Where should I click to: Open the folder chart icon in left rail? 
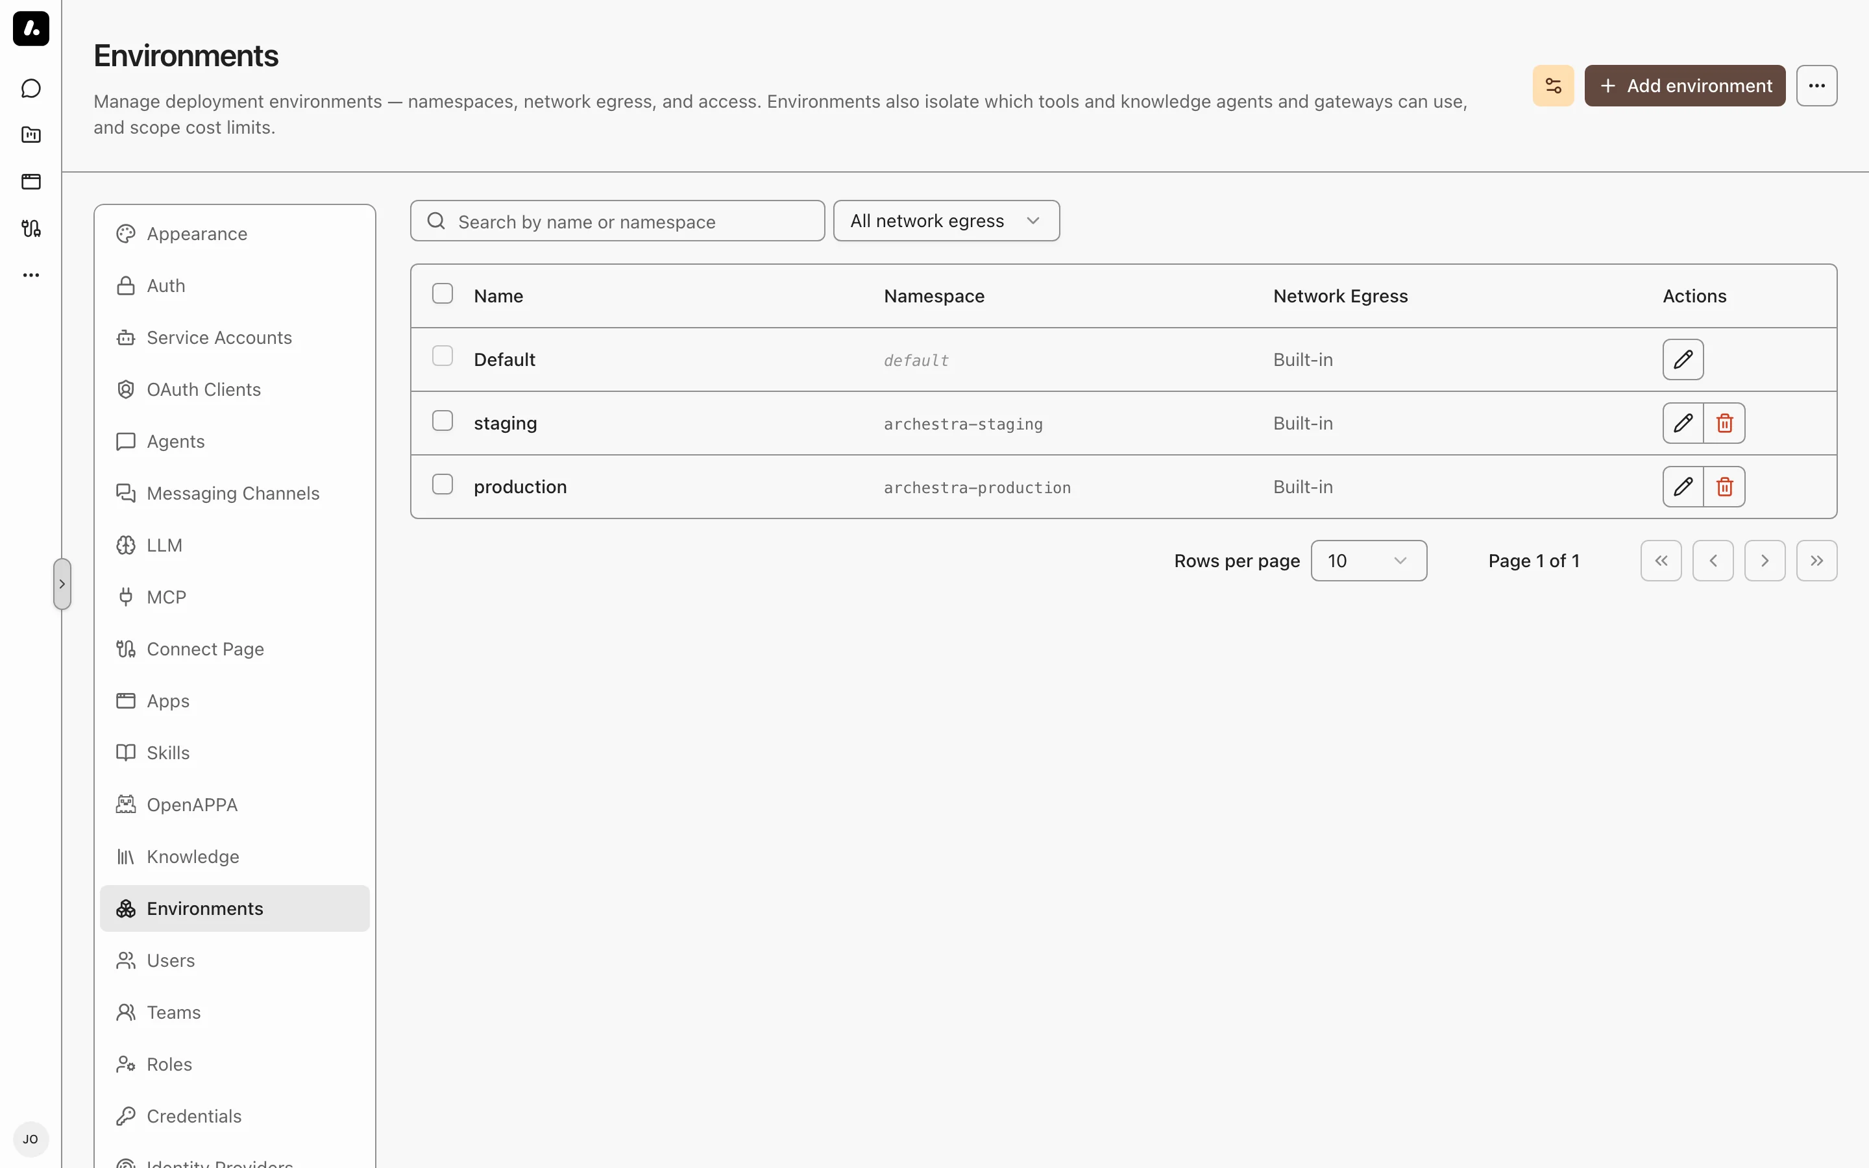(31, 135)
